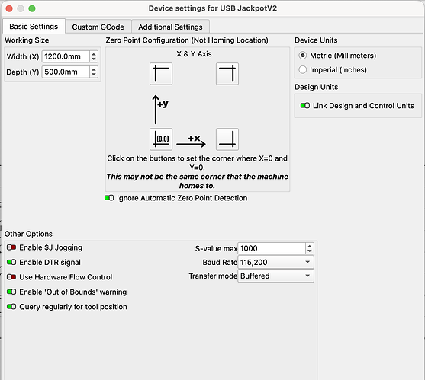Viewport: 425px width, 380px height.
Task: Select Metric (Millimeters) device units
Action: point(302,56)
